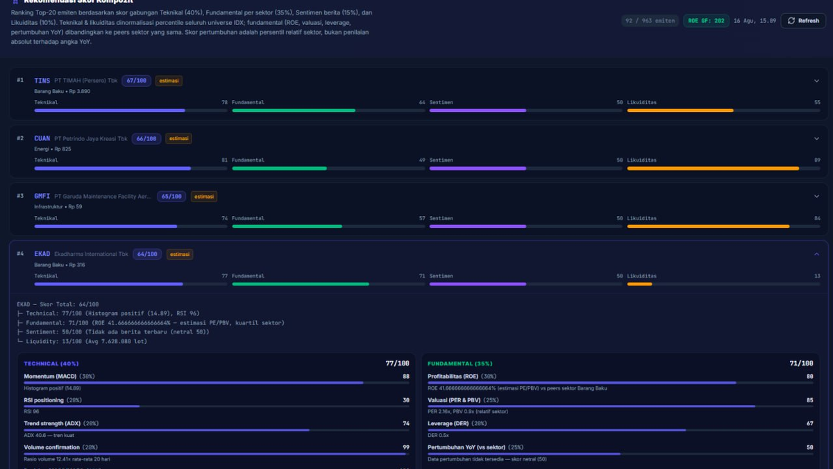Viewport: 833px width, 469px height.
Task: Click the '77/100' technical panel score
Action: [398, 363]
